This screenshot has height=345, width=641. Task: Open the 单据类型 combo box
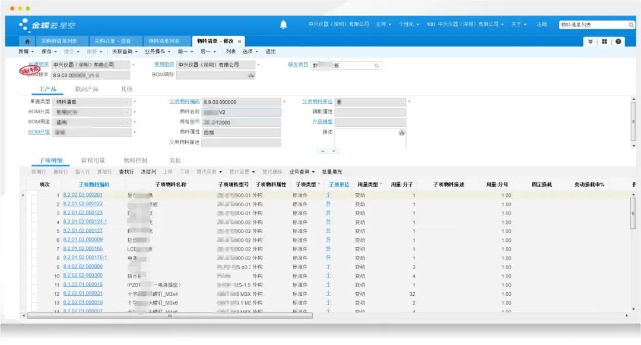pyautogui.click(x=92, y=102)
